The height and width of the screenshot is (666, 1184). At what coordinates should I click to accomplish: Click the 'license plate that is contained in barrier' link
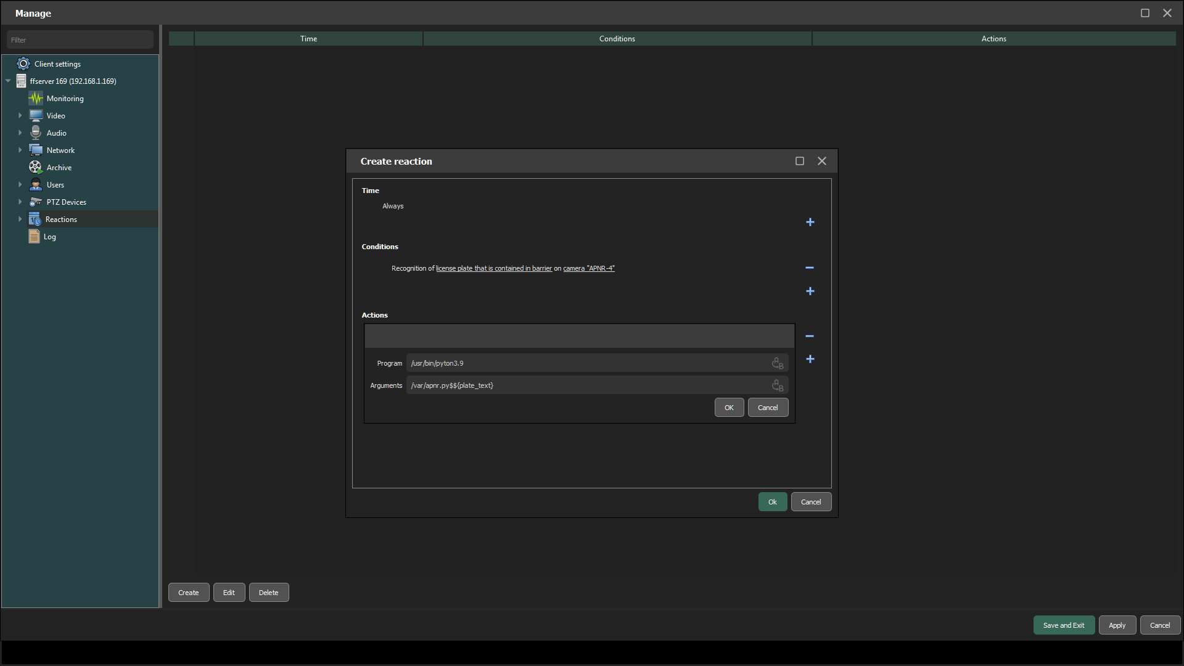pyautogui.click(x=494, y=268)
